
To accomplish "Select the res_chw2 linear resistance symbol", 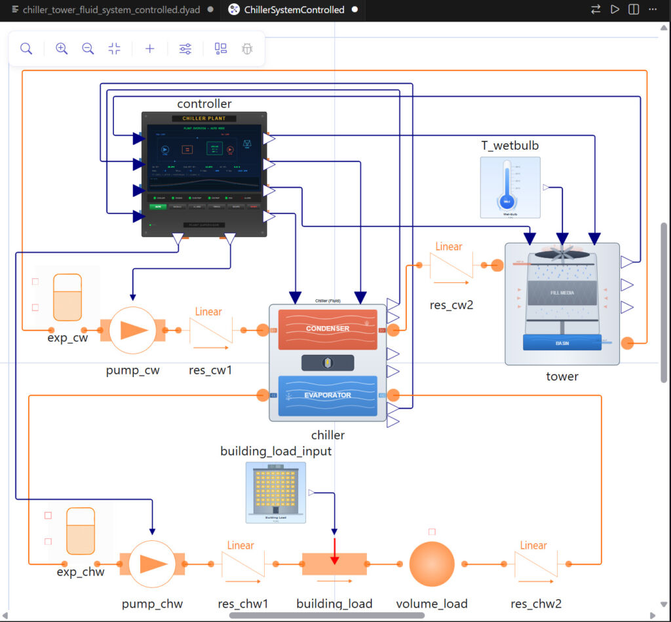I will click(x=536, y=564).
